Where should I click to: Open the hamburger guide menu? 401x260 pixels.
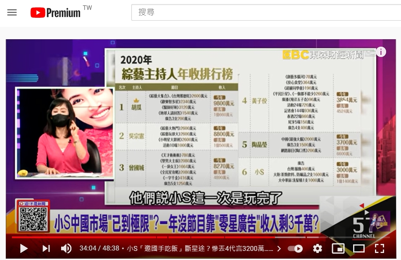[x=12, y=12]
